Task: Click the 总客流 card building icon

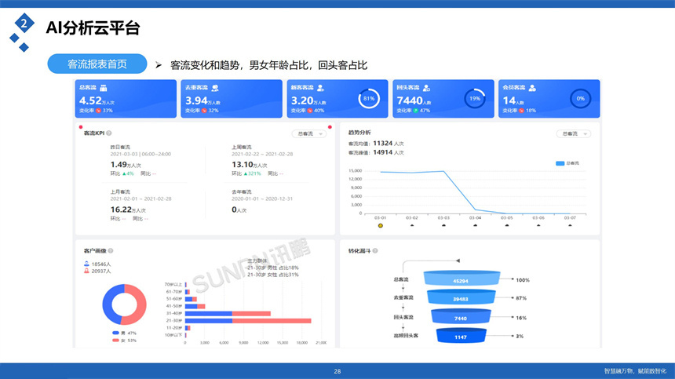Action: pos(104,88)
